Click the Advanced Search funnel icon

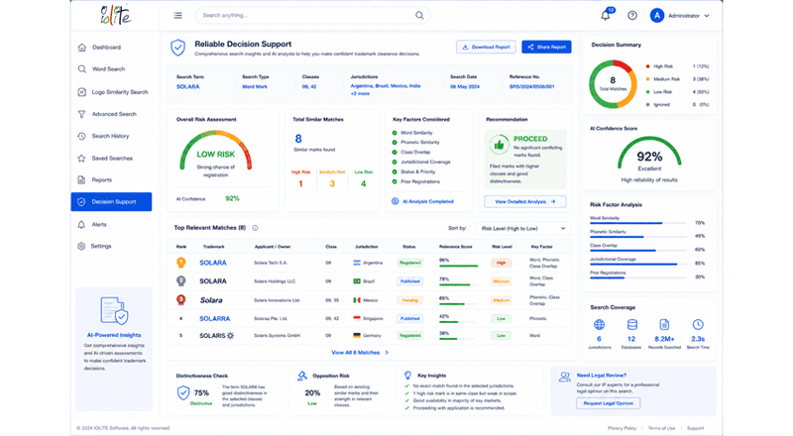pos(82,114)
